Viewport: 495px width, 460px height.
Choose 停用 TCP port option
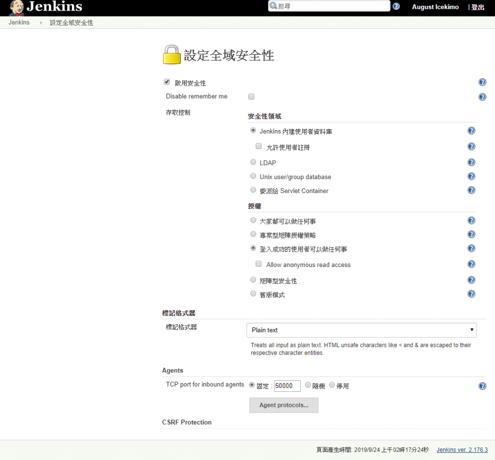pyautogui.click(x=332, y=385)
